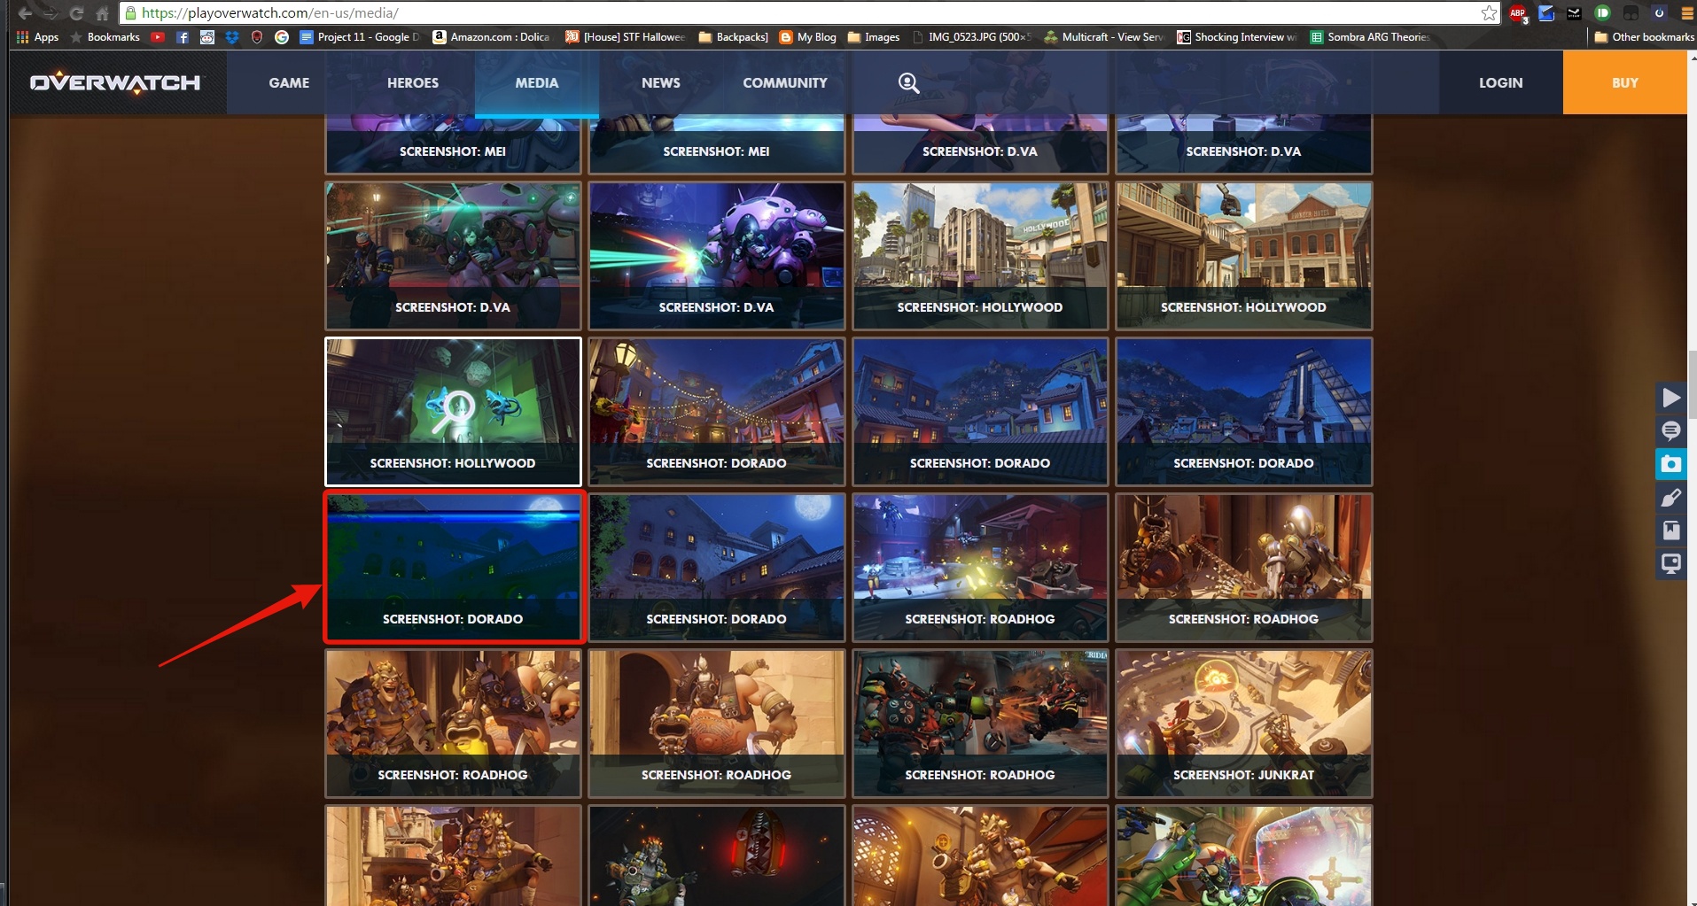Image resolution: width=1697 pixels, height=906 pixels.
Task: Click the orange BUY button
Action: pyautogui.click(x=1625, y=82)
